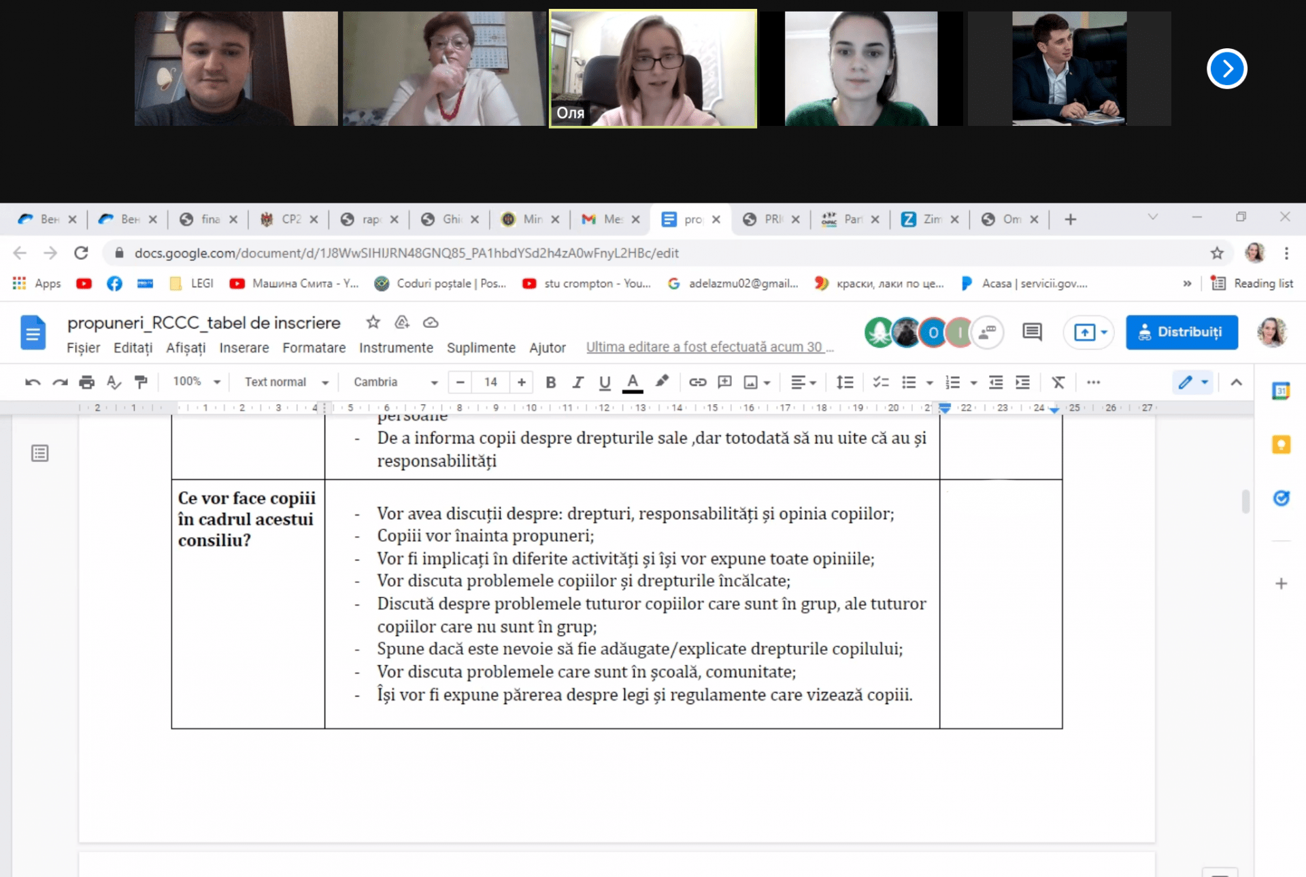Toggle italic formatting

(577, 382)
